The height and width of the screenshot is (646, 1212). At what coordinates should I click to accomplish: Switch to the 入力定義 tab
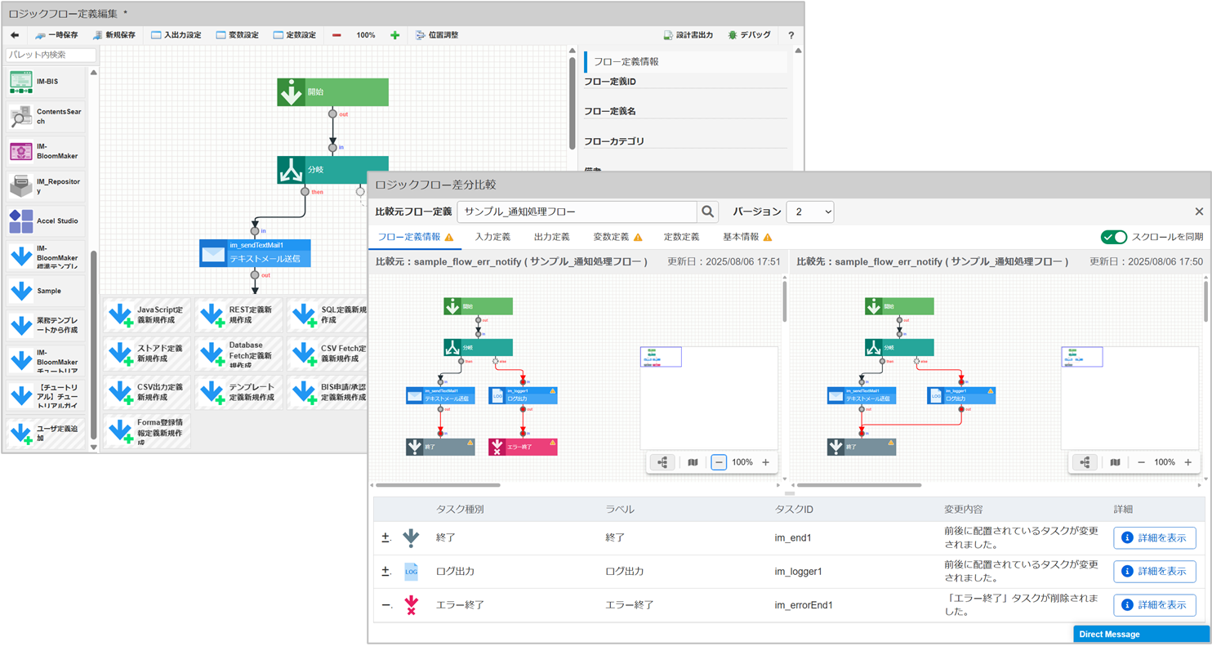(x=492, y=237)
